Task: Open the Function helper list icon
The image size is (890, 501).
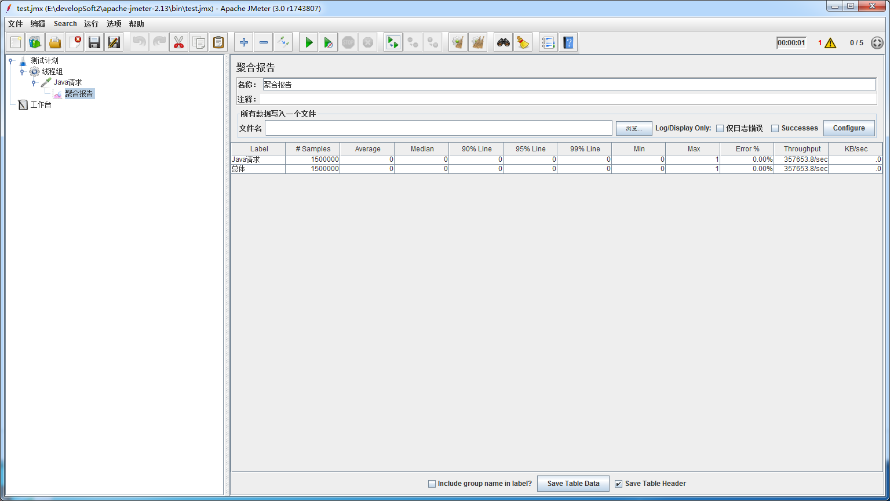Action: (549, 42)
